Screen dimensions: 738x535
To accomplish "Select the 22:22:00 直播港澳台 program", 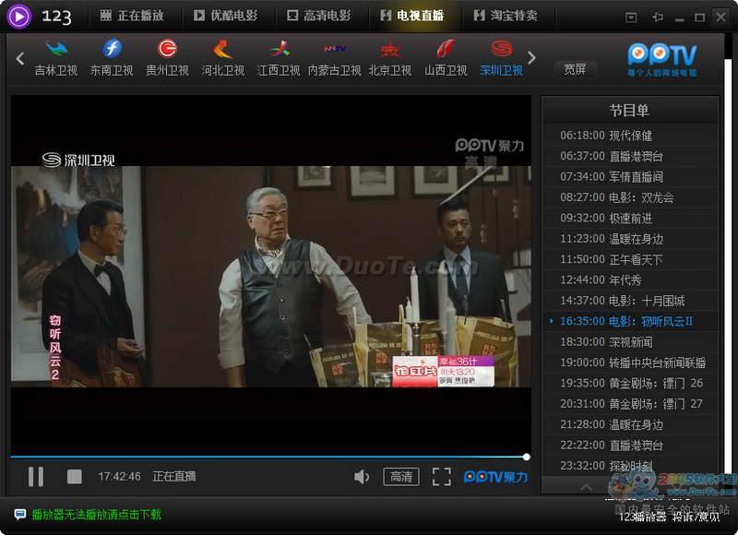I will 630,446.
